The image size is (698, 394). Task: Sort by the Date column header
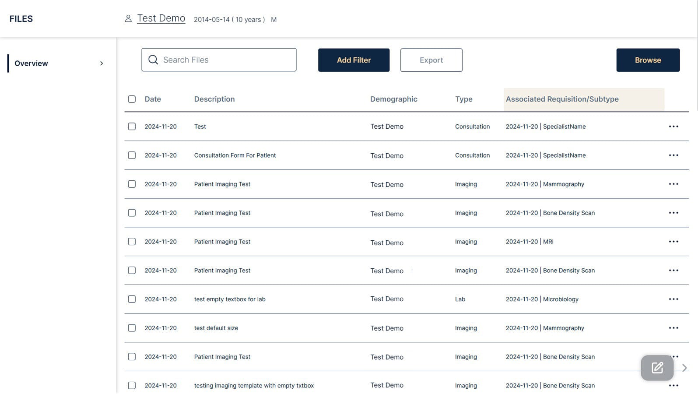153,99
